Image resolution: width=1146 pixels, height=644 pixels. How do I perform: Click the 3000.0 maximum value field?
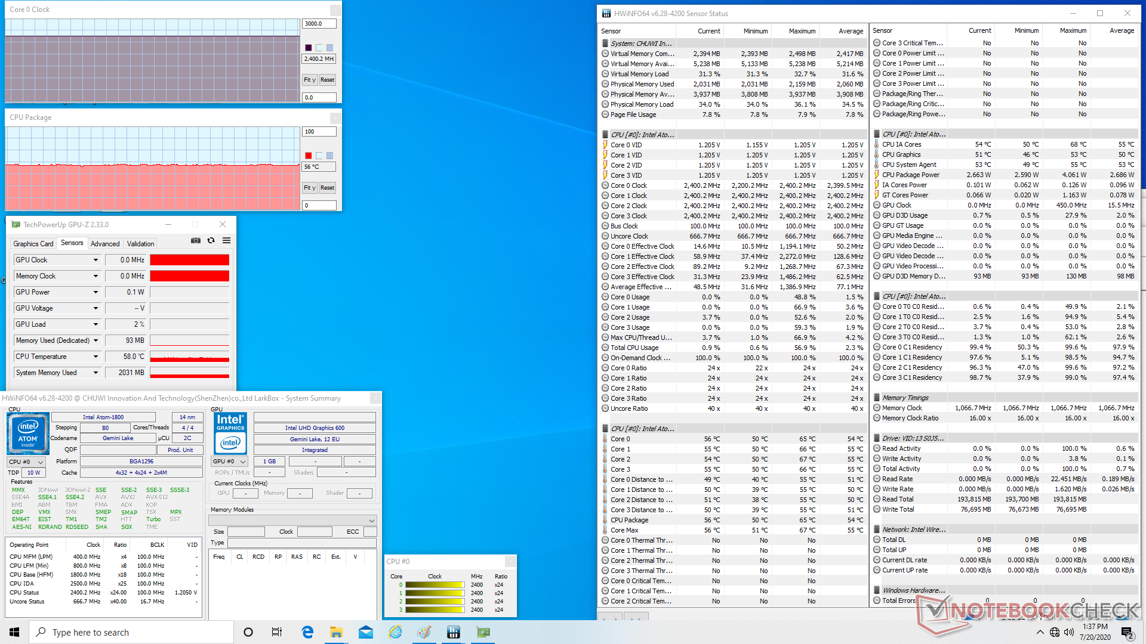click(319, 24)
